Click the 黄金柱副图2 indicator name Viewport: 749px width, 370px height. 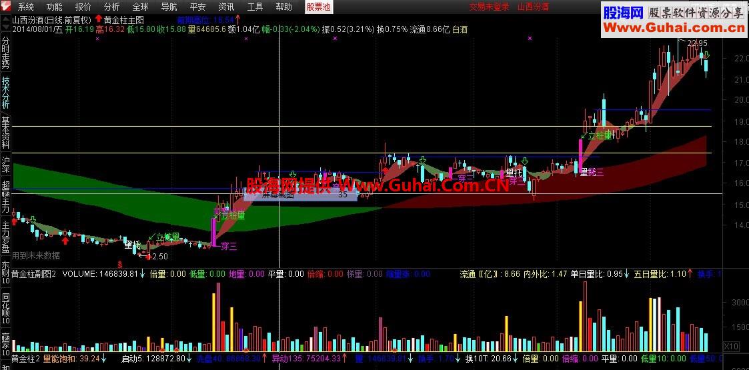(x=35, y=274)
